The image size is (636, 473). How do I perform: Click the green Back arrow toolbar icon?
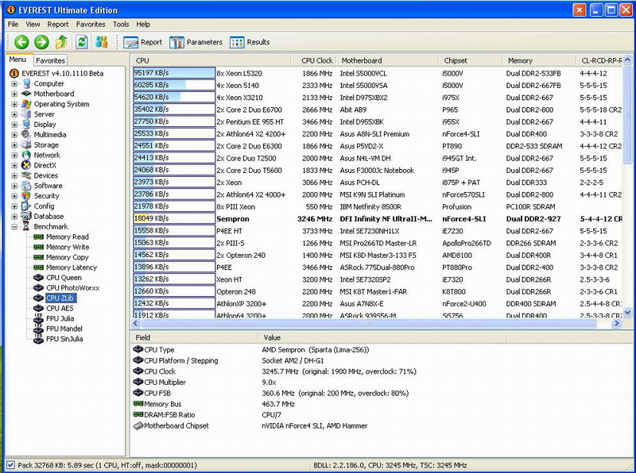(21, 42)
